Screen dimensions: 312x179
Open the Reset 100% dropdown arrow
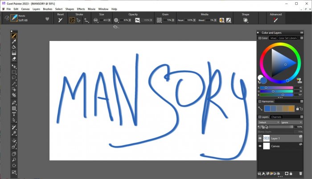(194, 20)
